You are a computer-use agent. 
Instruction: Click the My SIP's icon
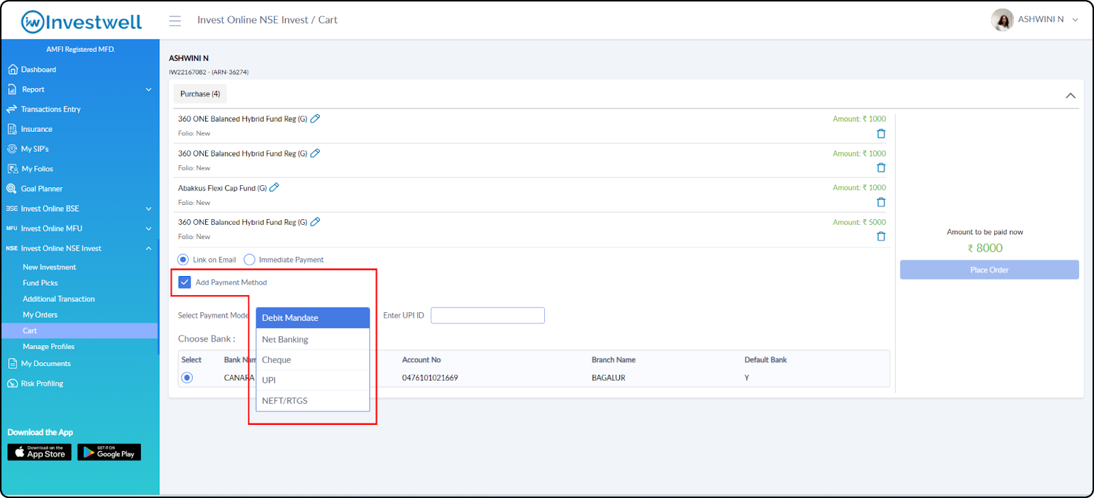tap(12, 149)
